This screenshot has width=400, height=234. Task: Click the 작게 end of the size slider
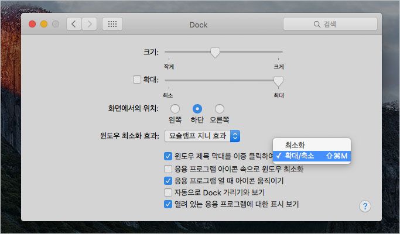coord(169,67)
